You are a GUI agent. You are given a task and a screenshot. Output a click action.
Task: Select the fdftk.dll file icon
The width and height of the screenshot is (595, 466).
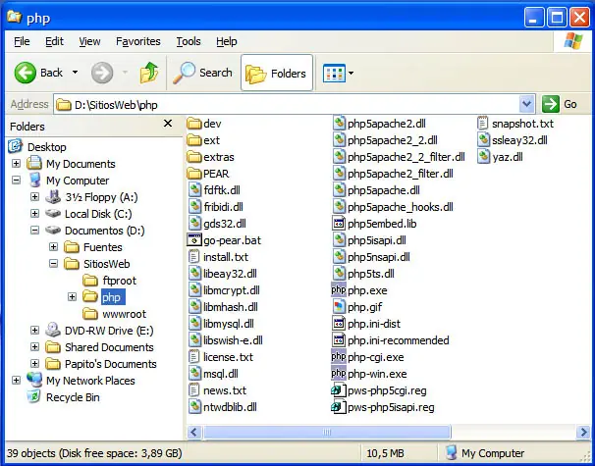tap(194, 190)
